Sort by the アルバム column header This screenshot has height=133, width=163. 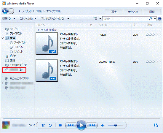click(x=62, y=25)
